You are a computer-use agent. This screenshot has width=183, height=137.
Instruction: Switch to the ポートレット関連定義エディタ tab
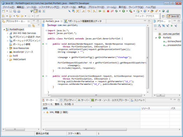pos(84,21)
